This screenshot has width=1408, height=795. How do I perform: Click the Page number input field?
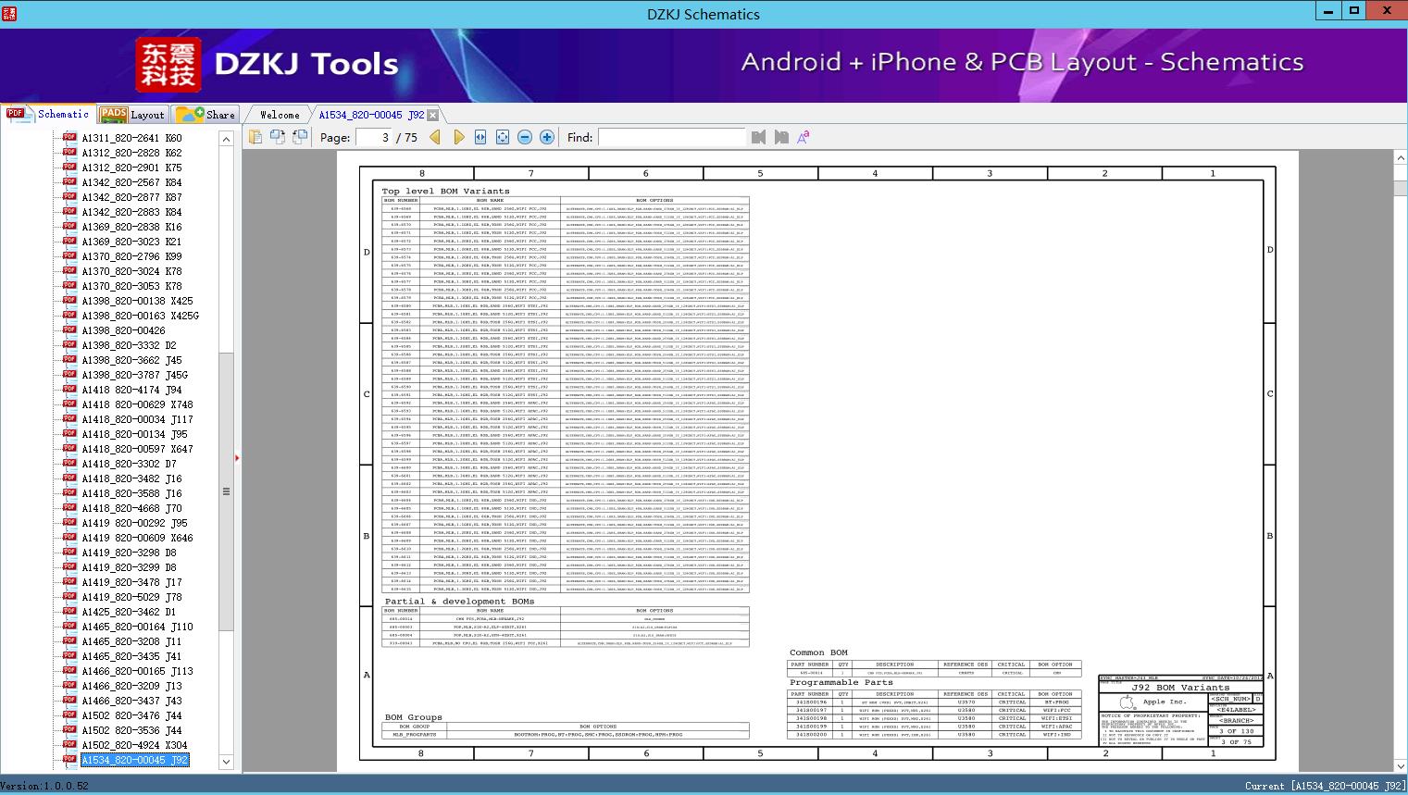(373, 137)
